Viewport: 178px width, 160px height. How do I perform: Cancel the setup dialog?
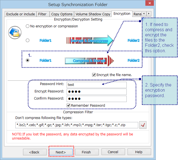[113, 152]
